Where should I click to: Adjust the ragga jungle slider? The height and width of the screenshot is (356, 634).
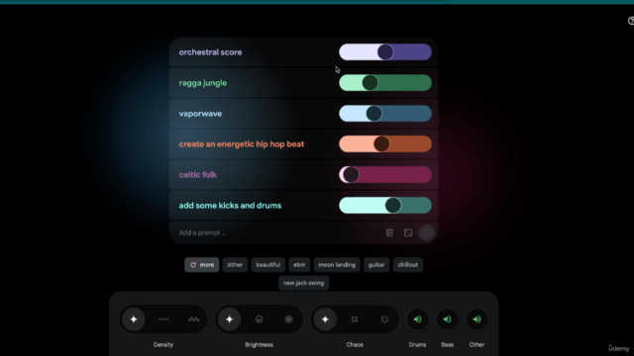pos(385,83)
